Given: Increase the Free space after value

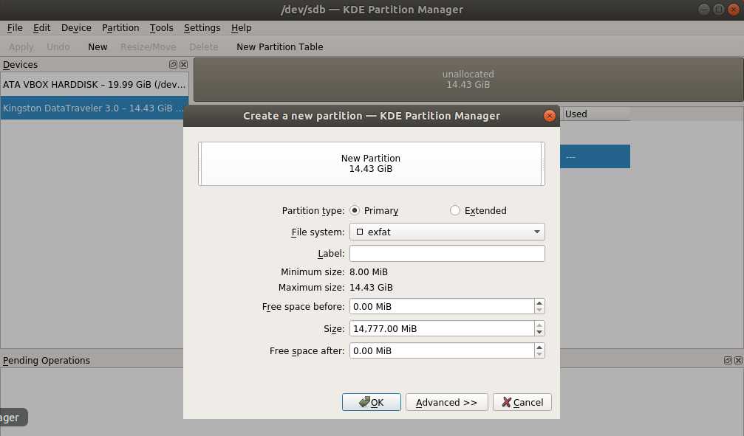Looking at the screenshot, I should click(539, 347).
